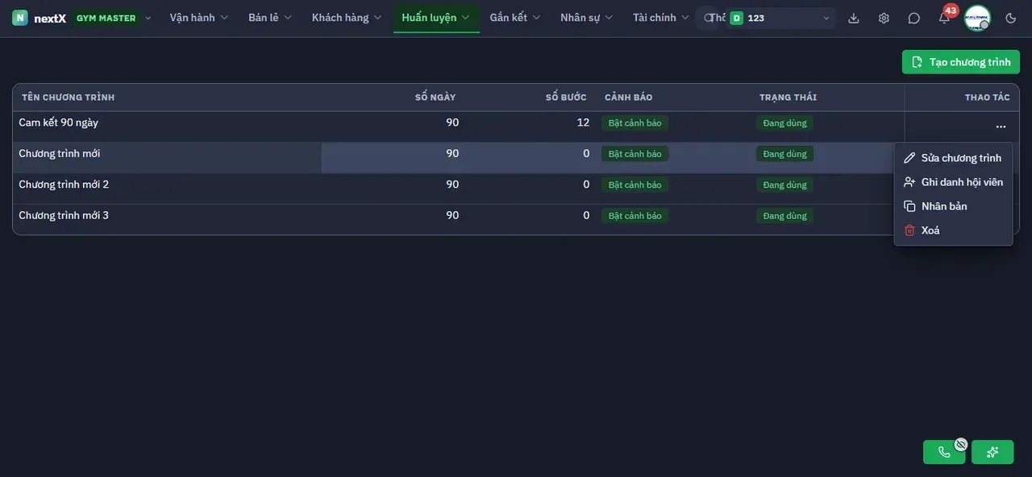Open the Tài chính dropdown menu

point(661,18)
